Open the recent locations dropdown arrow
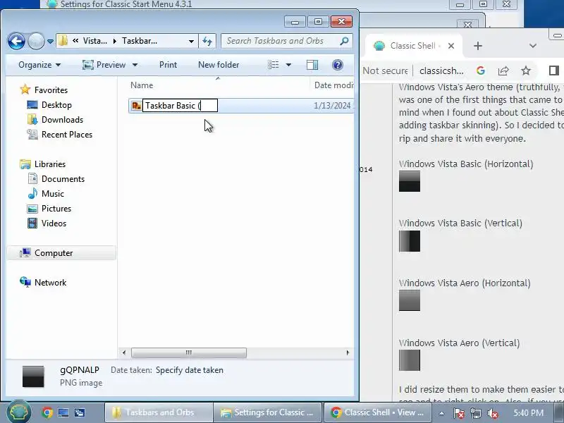The width and height of the screenshot is (564, 423). point(50,42)
